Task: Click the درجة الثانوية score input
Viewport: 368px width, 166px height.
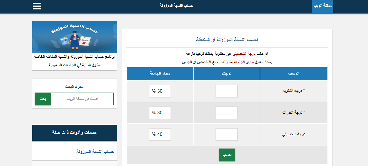Action: pyautogui.click(x=226, y=91)
